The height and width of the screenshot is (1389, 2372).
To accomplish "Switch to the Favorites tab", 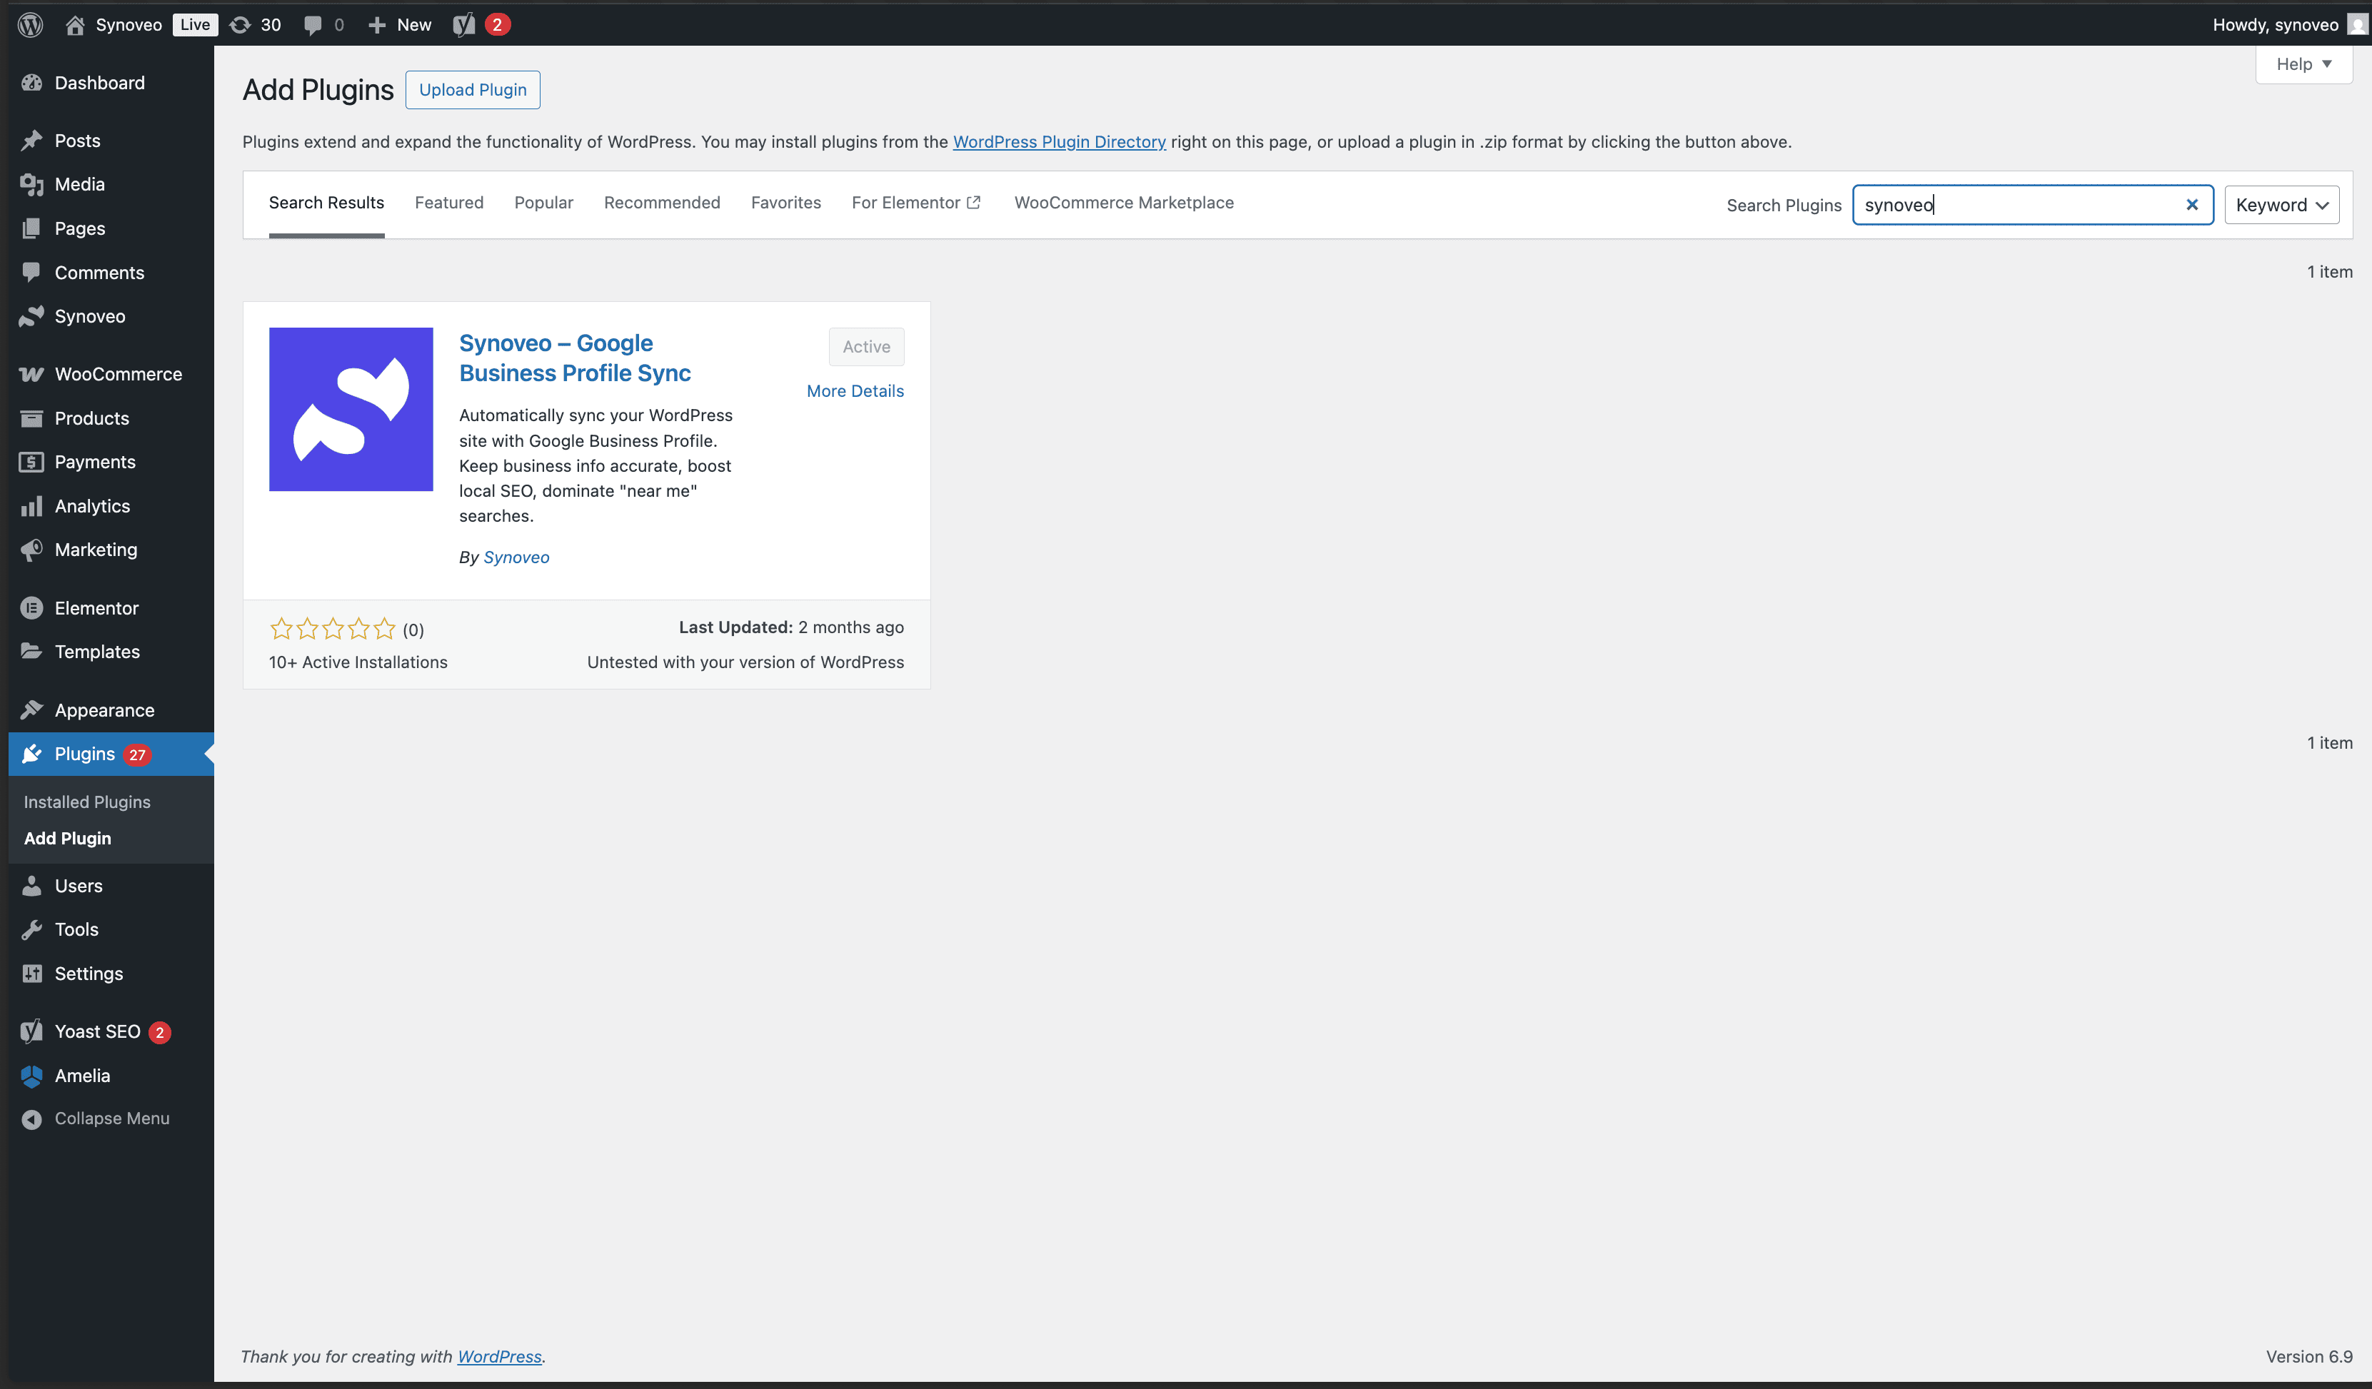I will (786, 202).
